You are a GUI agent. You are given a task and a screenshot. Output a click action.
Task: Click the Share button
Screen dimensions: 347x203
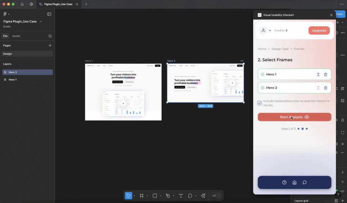point(340,14)
